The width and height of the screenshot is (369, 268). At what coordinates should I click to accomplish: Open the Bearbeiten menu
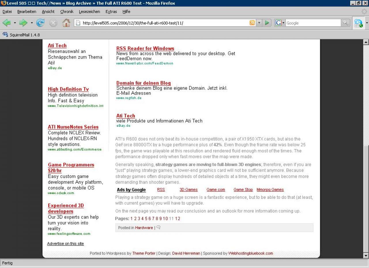[27, 12]
